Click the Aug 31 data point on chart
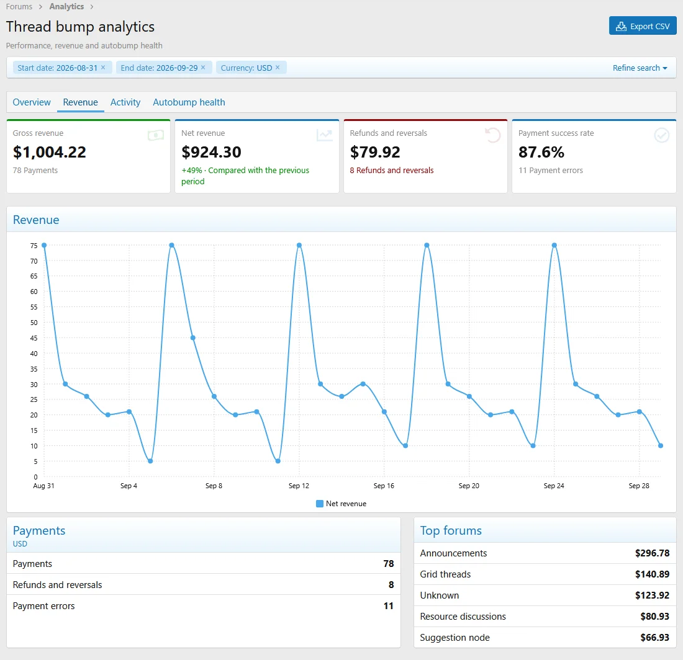Image resolution: width=683 pixels, height=660 pixels. (44, 246)
